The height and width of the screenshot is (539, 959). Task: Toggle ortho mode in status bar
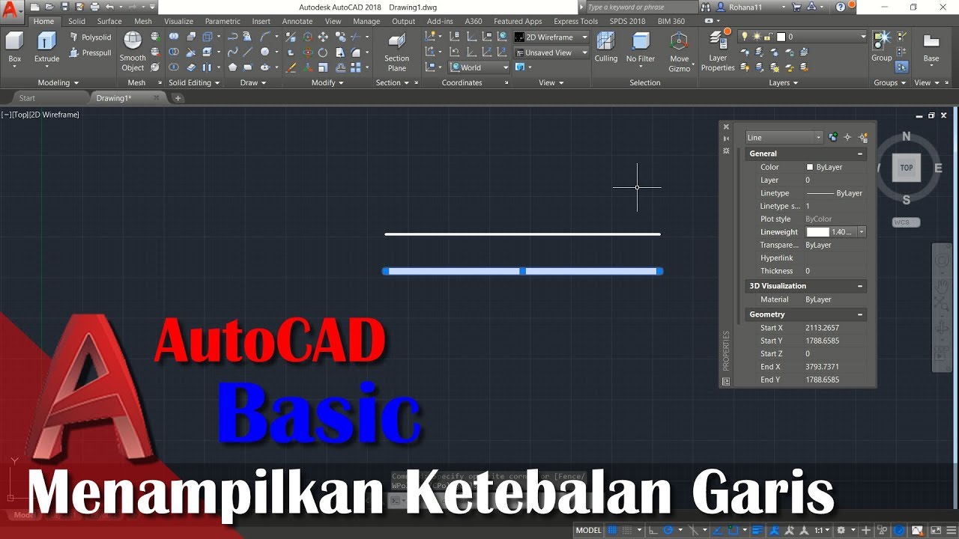[654, 531]
